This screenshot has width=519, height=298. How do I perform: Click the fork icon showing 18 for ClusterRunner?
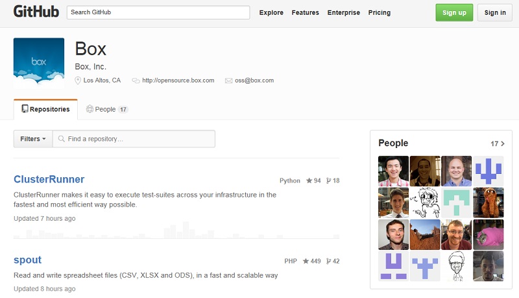tap(328, 180)
